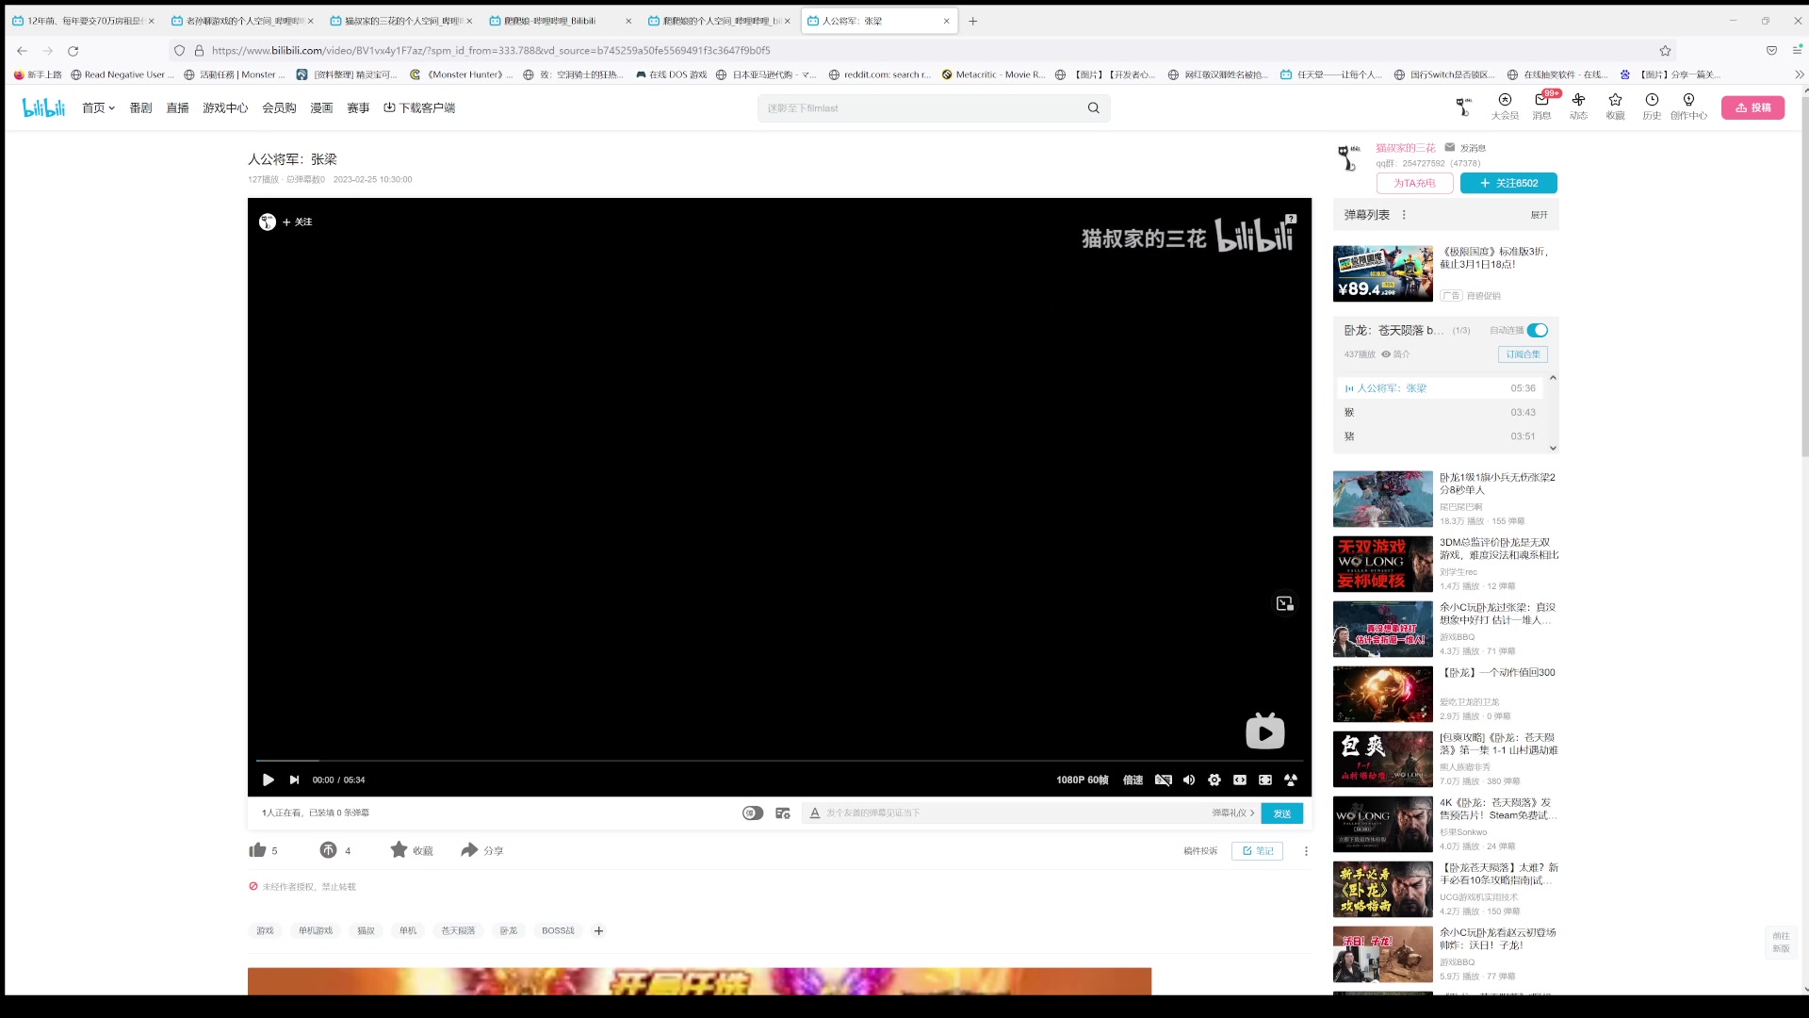Turn off autoplay next switch
The image size is (1809, 1018).
pos(1537,330)
